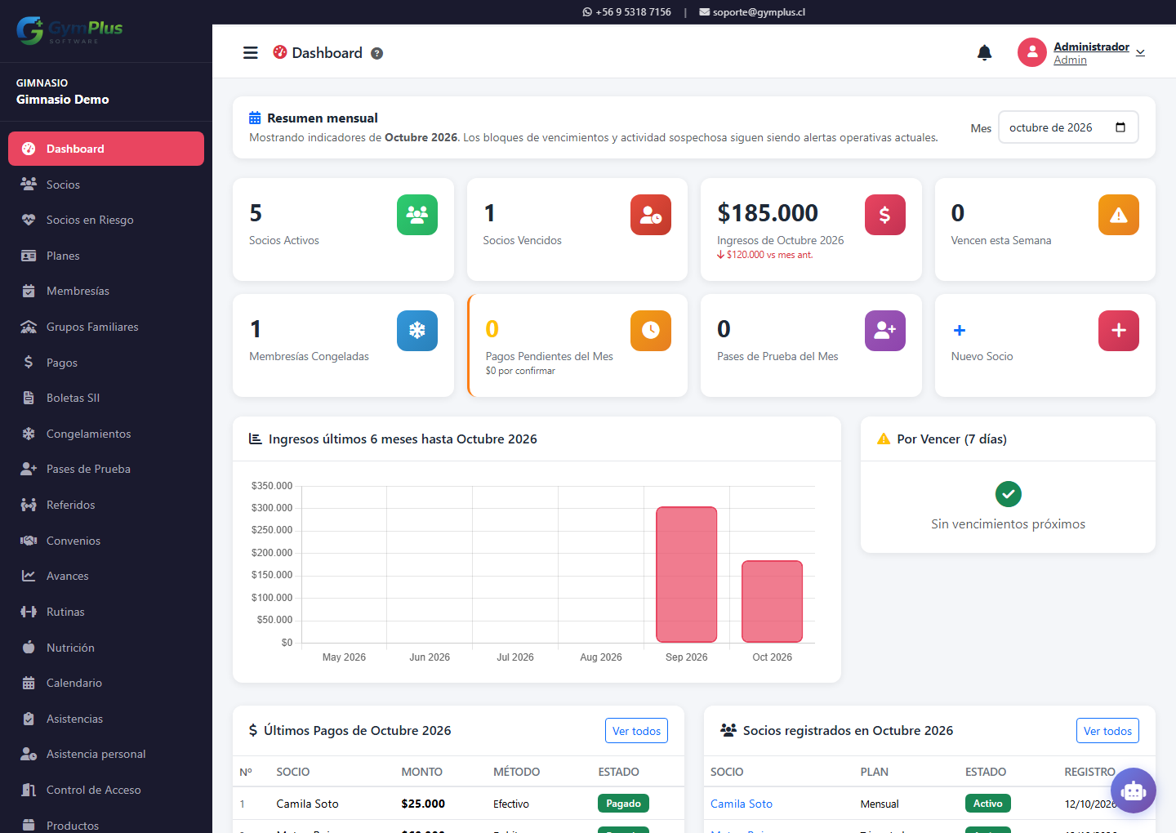Screen dimensions: 1176x833
Task: Click the red plus Nuevo Socio icon
Action: point(1119,331)
